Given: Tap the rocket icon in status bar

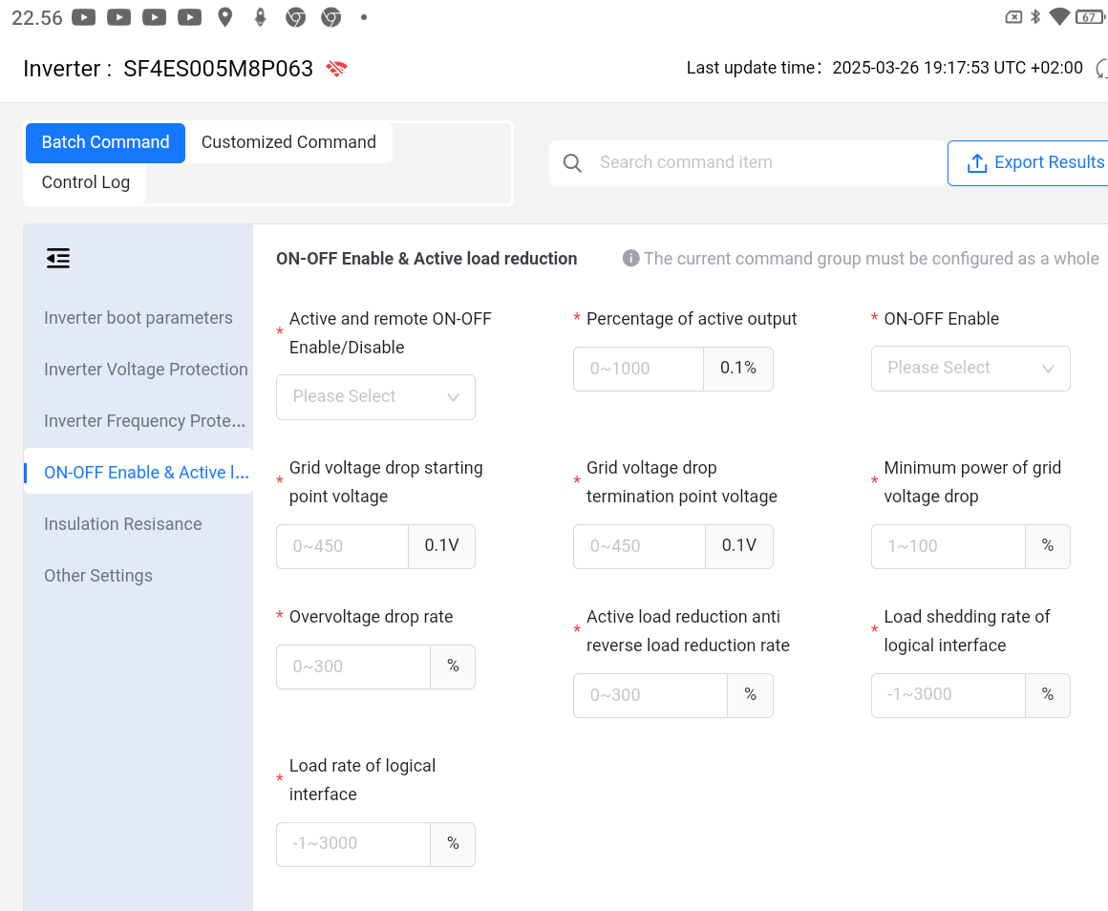Looking at the screenshot, I should (x=260, y=17).
